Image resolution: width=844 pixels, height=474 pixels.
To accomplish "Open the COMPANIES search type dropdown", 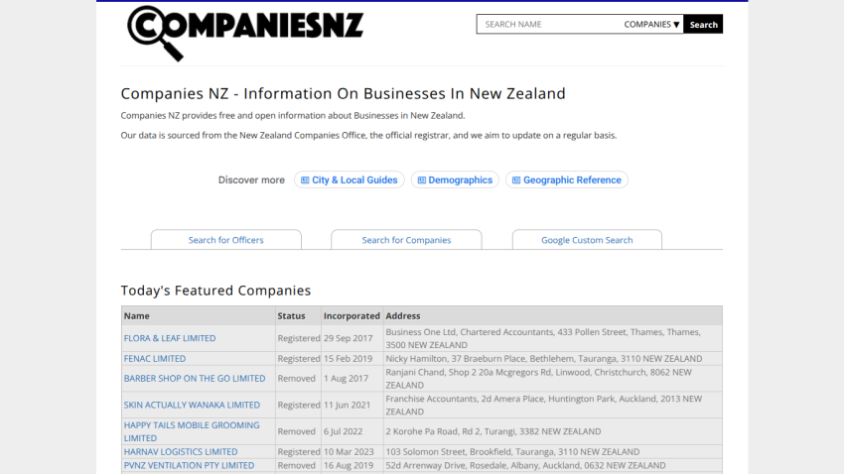I will 651,24.
